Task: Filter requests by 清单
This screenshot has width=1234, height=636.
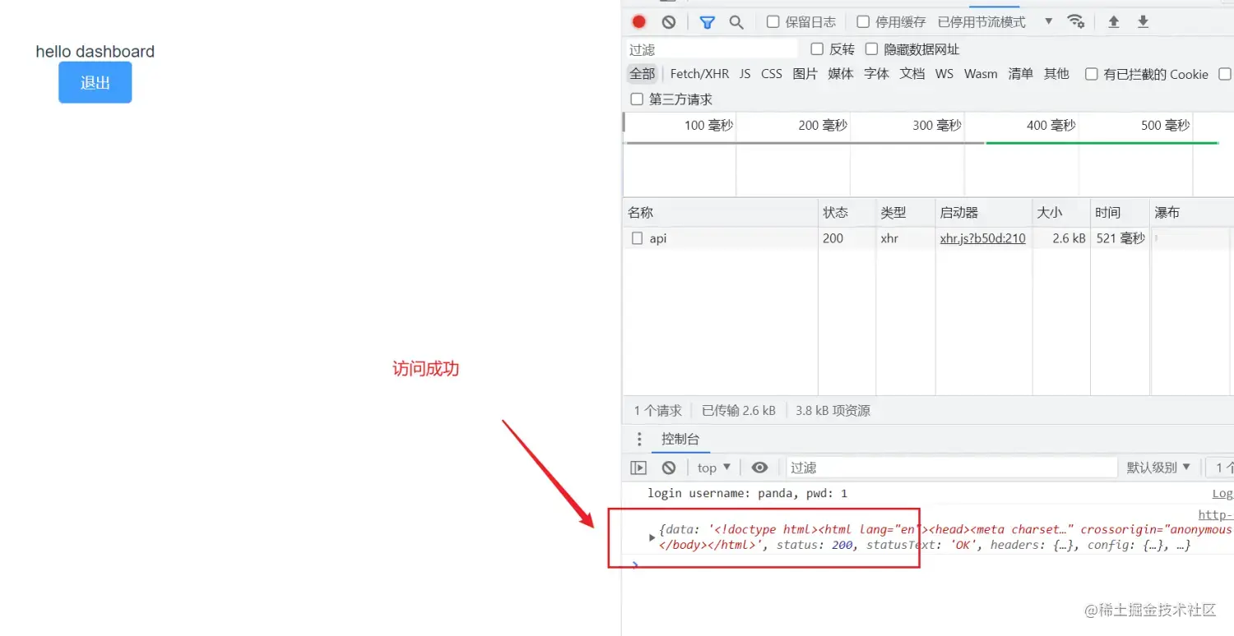Action: pos(1021,74)
